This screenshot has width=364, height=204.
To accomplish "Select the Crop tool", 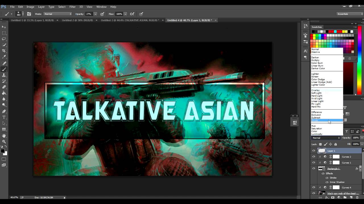I will [4, 50].
